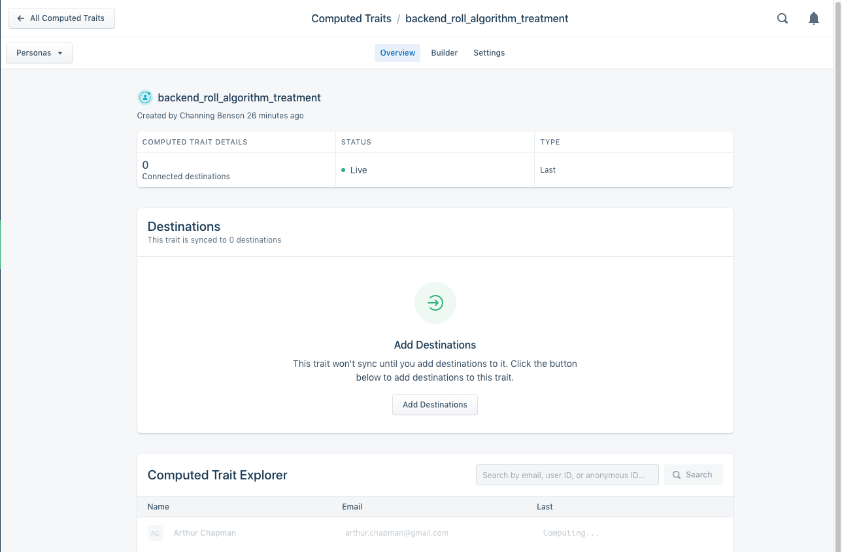Click Search button in Computed Trait Explorer
This screenshot has height=552, width=842.
click(693, 475)
